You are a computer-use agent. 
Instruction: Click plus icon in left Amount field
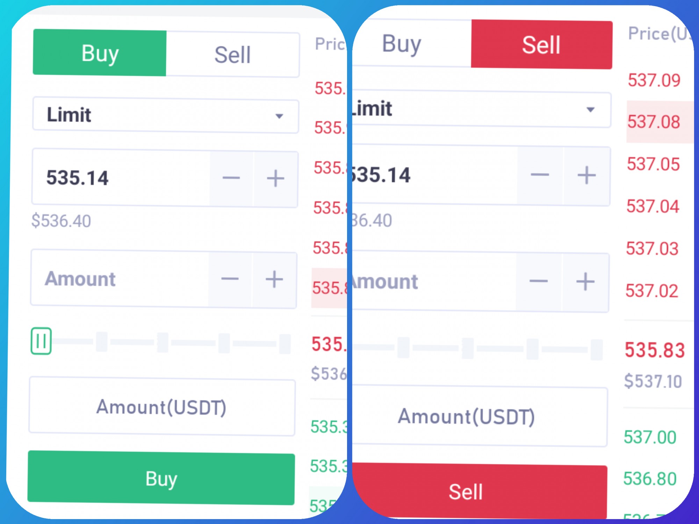tap(274, 279)
